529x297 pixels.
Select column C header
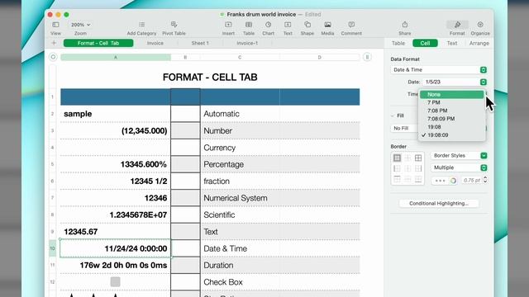(240, 57)
